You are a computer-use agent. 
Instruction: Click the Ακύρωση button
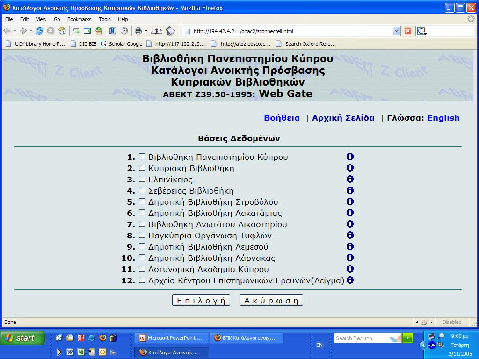[x=271, y=301]
